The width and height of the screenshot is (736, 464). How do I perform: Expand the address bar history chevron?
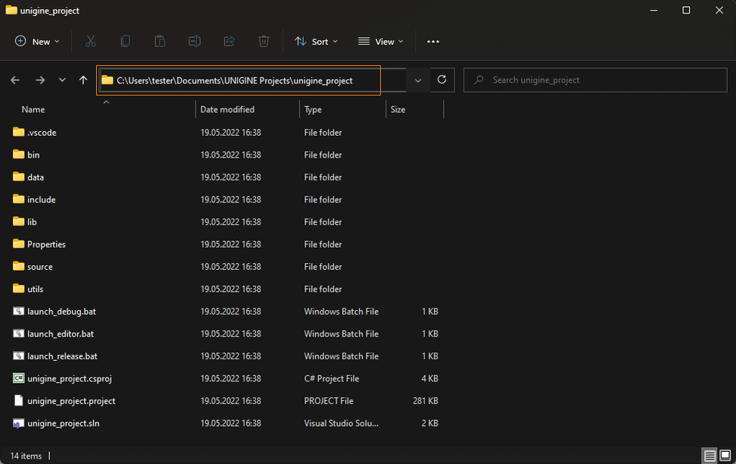point(418,80)
